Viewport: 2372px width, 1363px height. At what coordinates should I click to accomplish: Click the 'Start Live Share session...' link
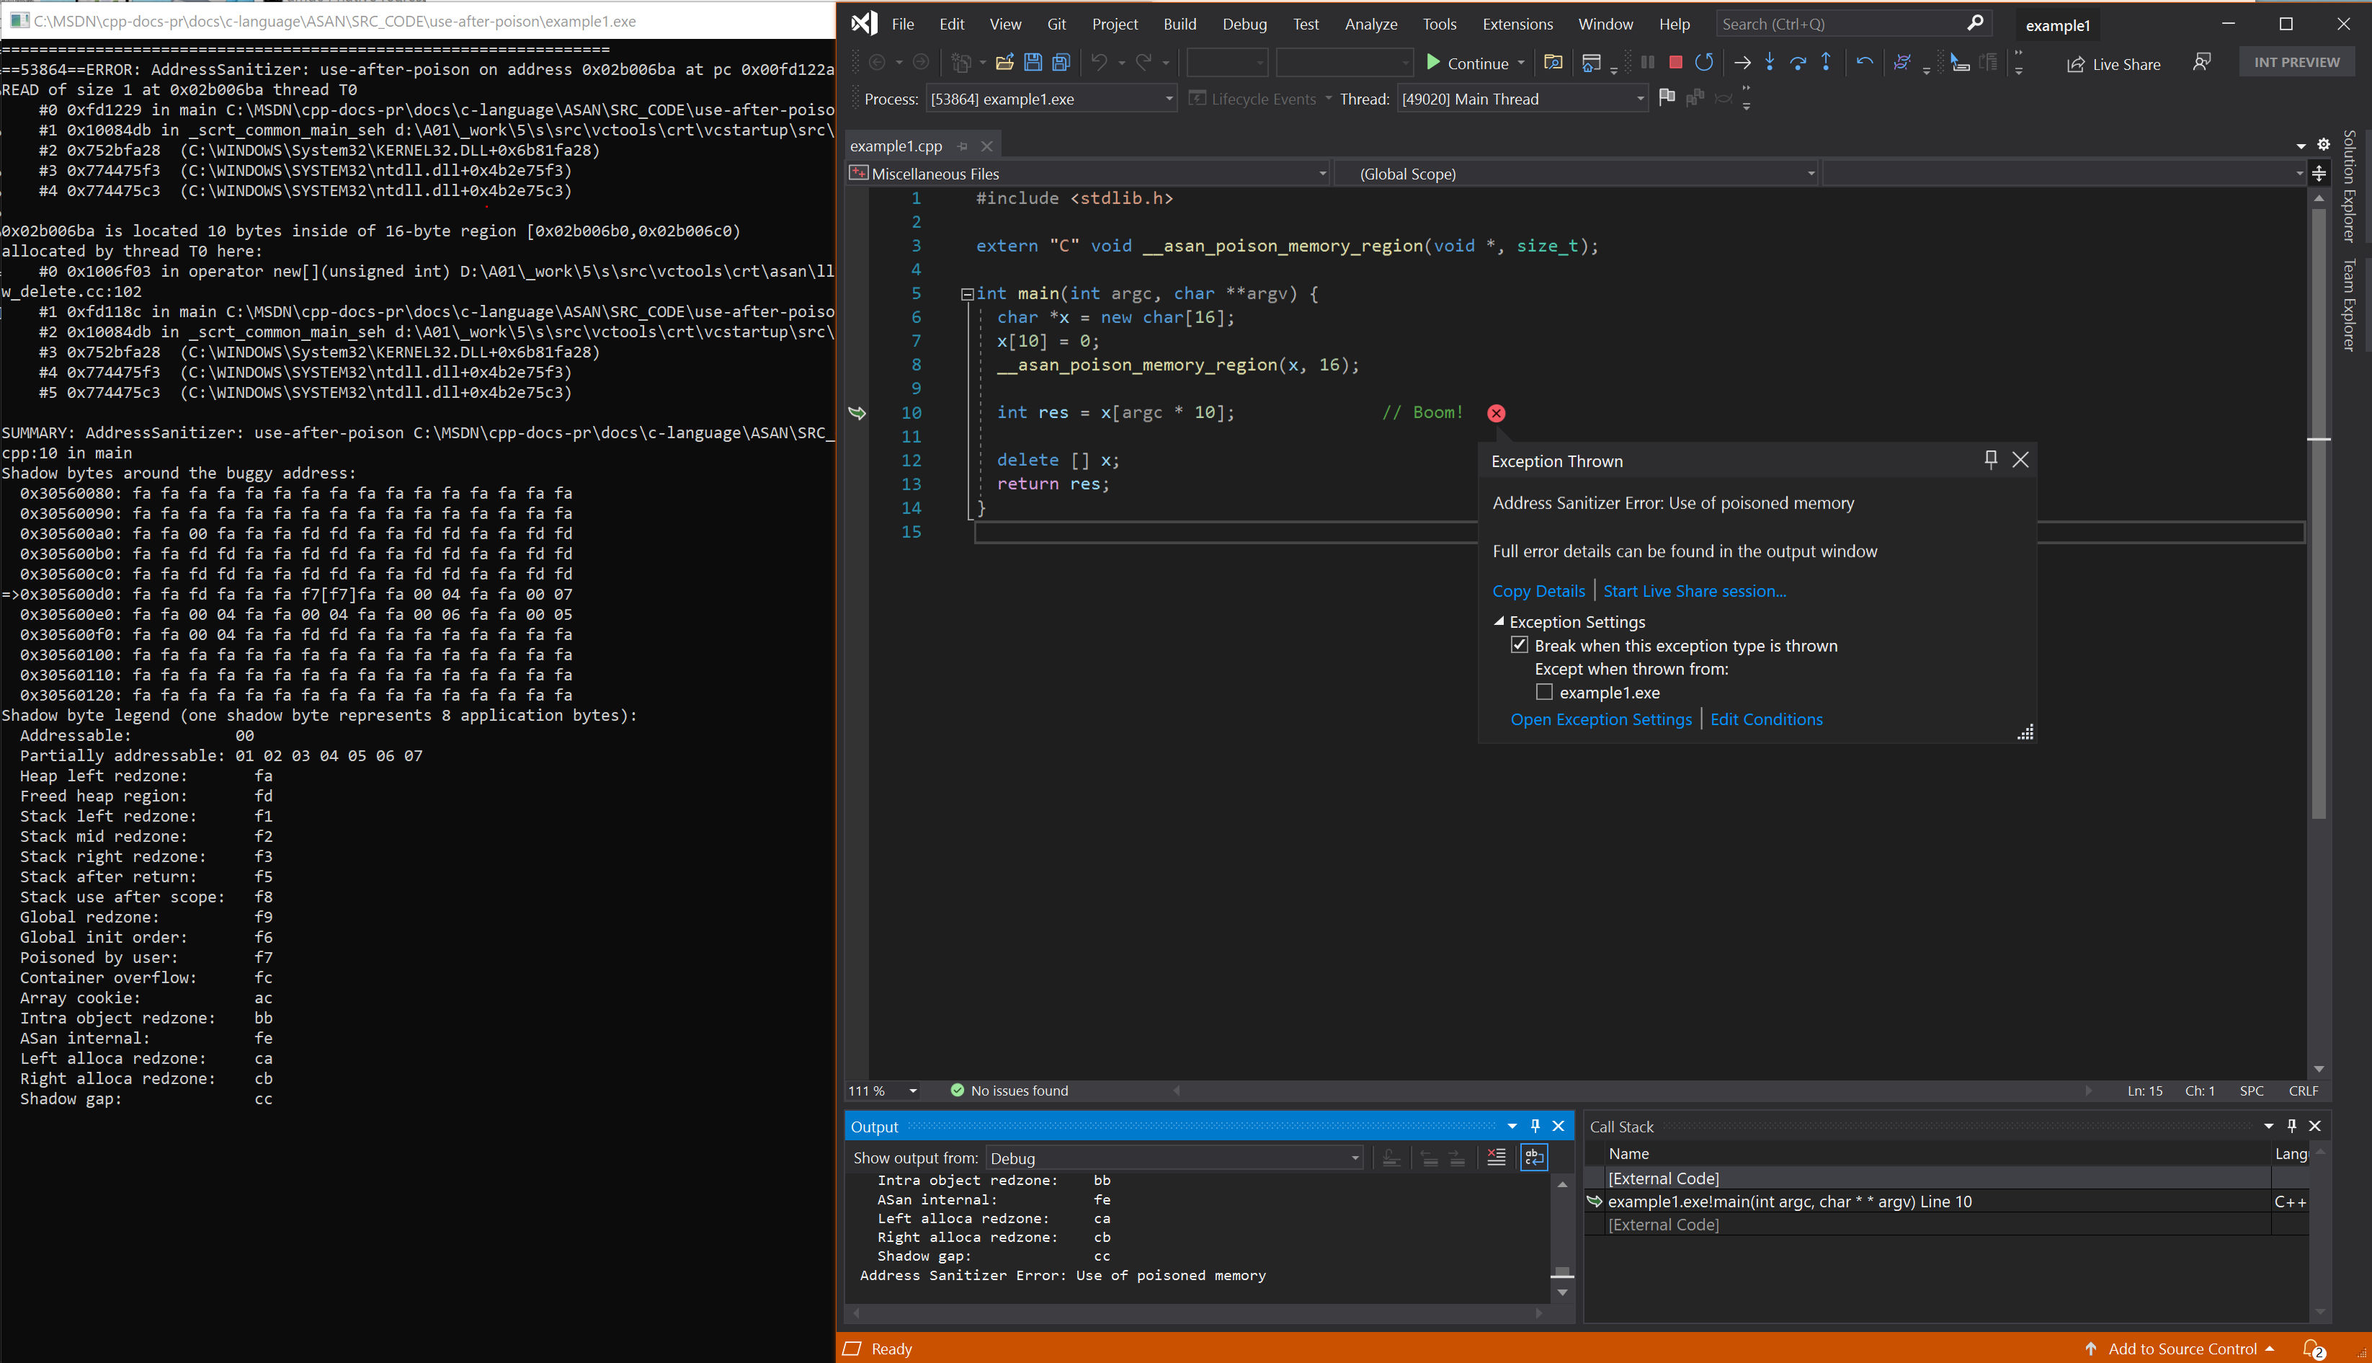pyautogui.click(x=1694, y=590)
